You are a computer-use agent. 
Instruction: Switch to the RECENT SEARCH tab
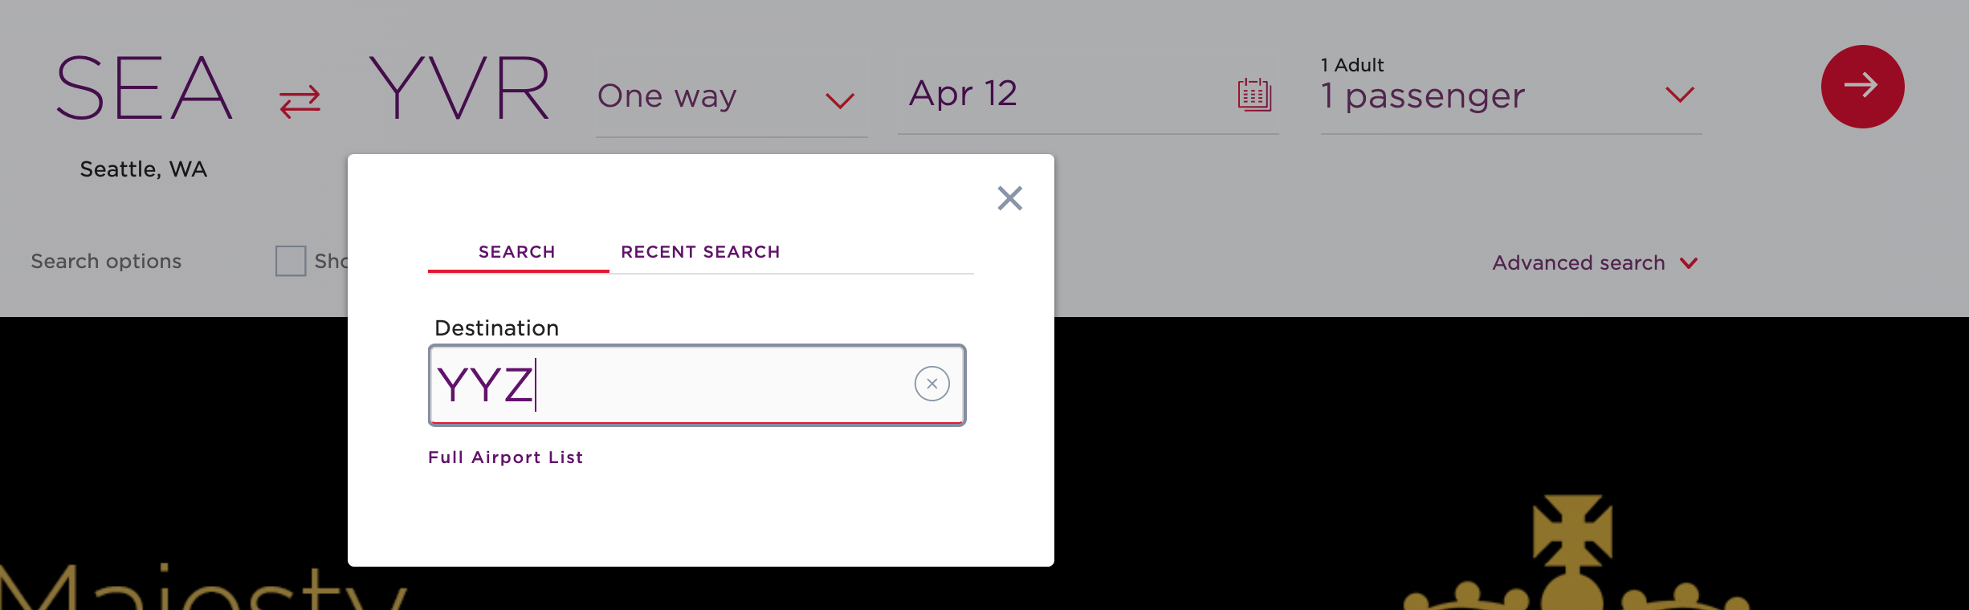point(700,251)
